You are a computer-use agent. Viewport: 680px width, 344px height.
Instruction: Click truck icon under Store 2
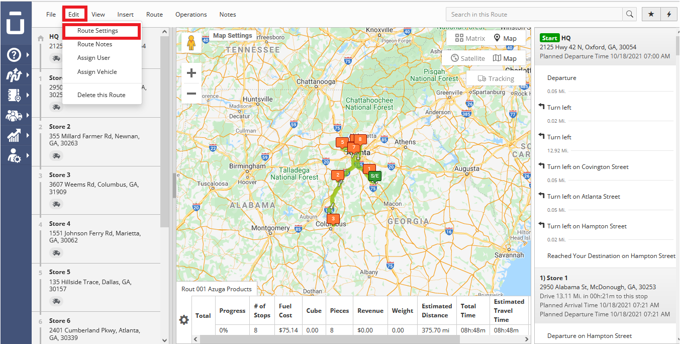[x=56, y=156]
